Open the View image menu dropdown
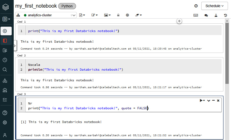231x140 pixels. 107,15
